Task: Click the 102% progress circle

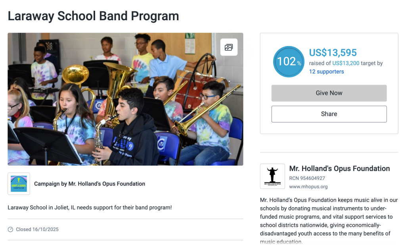Action: click(x=289, y=62)
